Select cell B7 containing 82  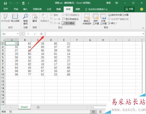pyautogui.click(x=25, y=64)
